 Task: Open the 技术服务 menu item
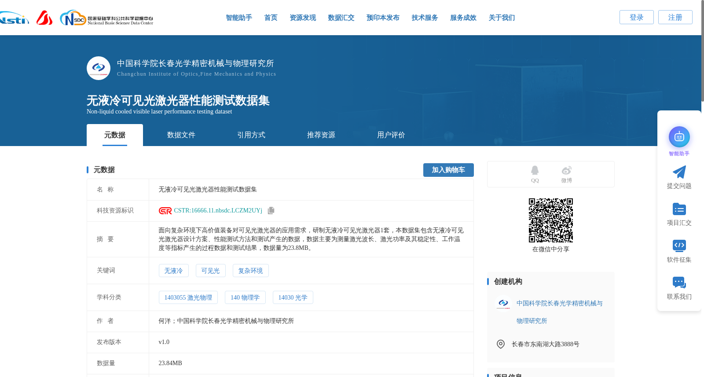click(425, 18)
